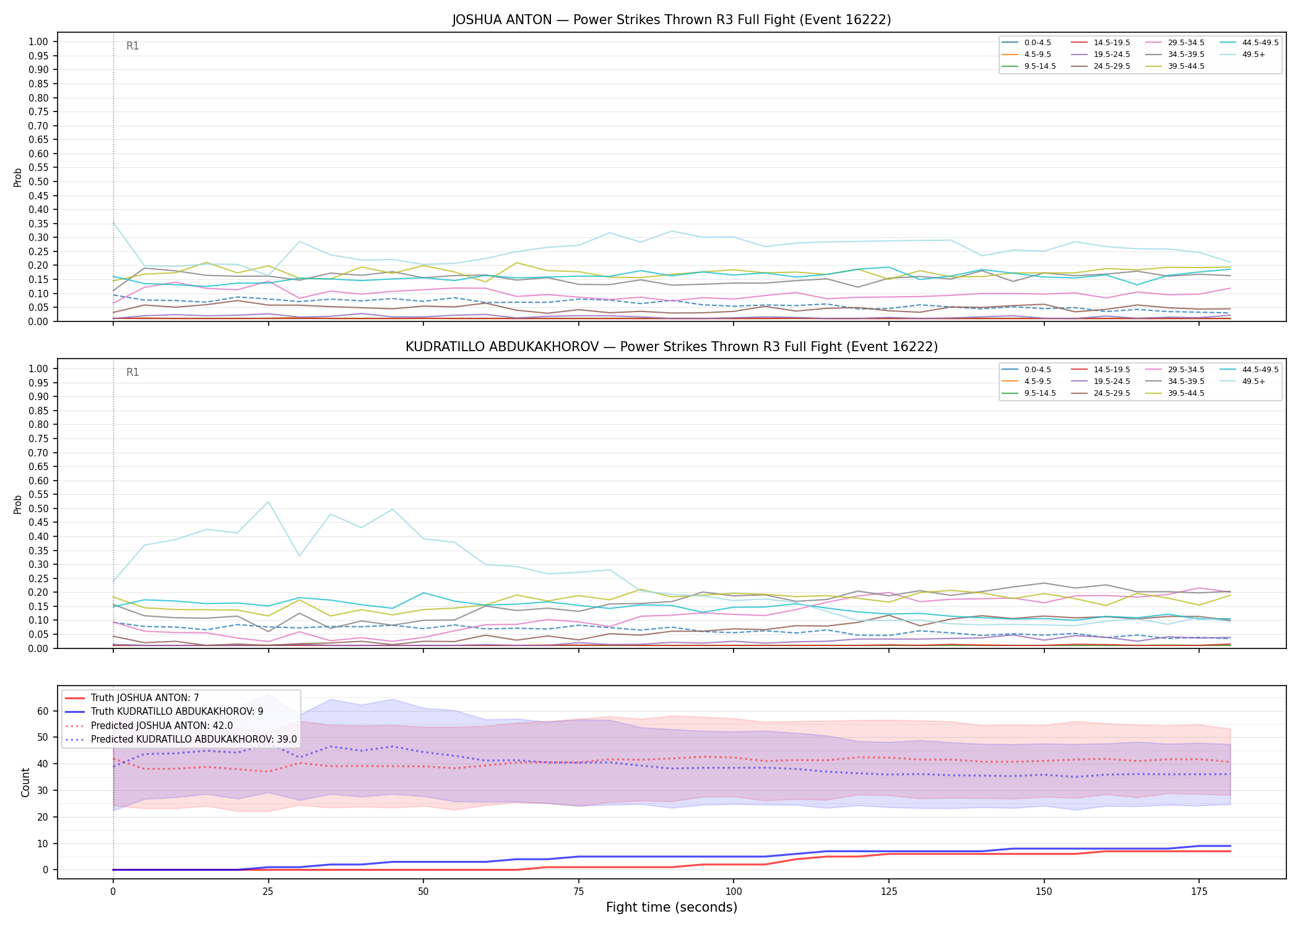The width and height of the screenshot is (1300, 929).
Task: Select the 0.0-4.5 legend entry in the KUDRATILLO chart
Action: click(1026, 370)
